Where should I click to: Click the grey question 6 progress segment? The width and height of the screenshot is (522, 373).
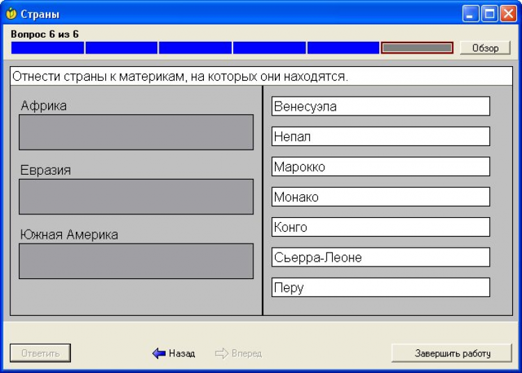click(417, 48)
